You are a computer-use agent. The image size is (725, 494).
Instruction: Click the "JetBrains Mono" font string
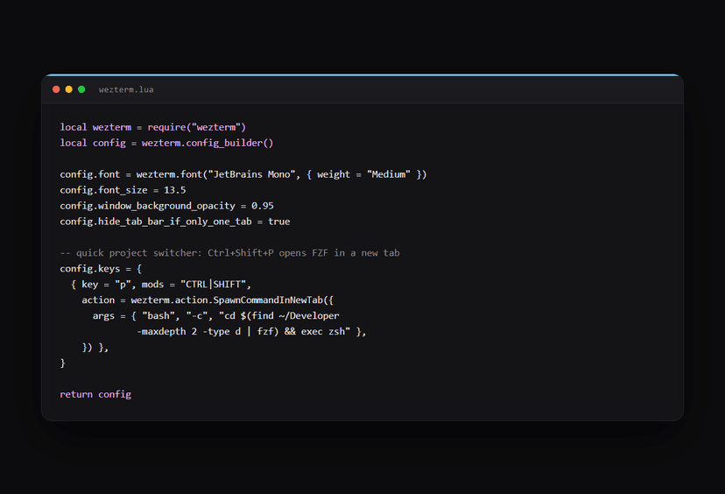[x=251, y=174]
